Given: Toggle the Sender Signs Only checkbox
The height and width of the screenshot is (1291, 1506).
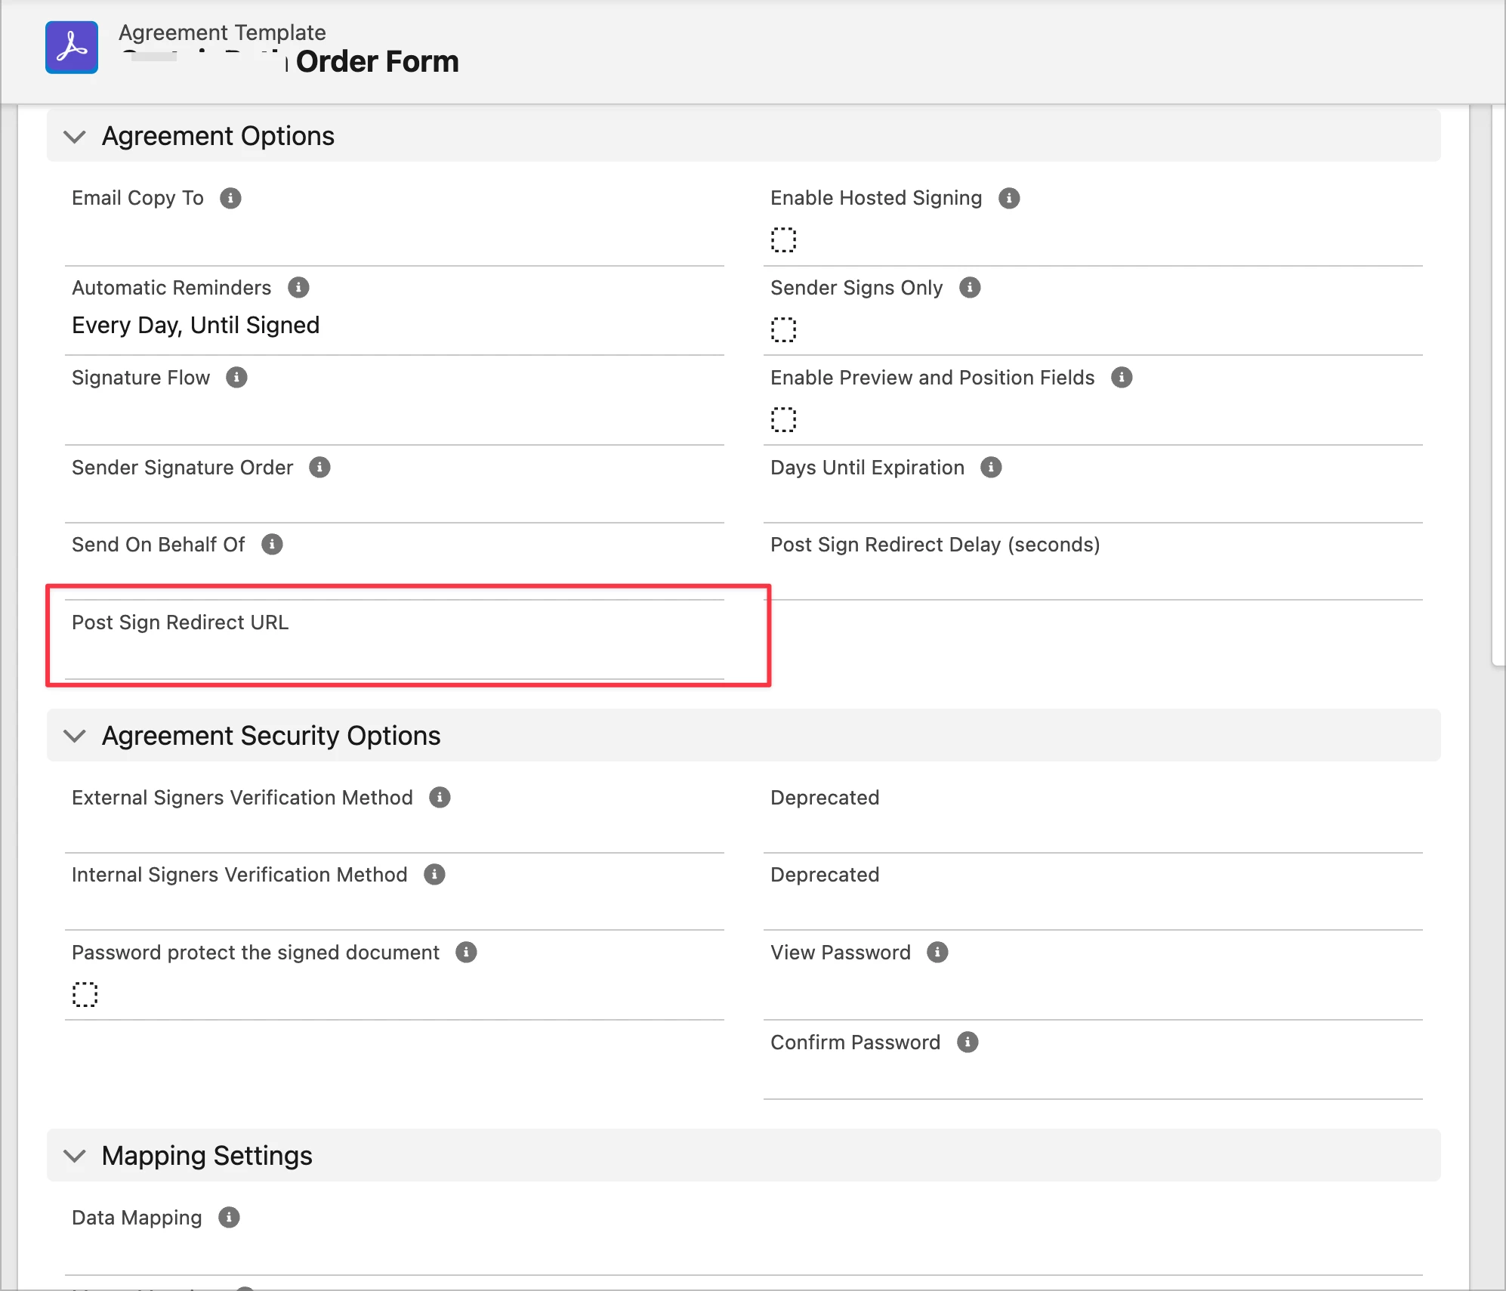Looking at the screenshot, I should [783, 329].
